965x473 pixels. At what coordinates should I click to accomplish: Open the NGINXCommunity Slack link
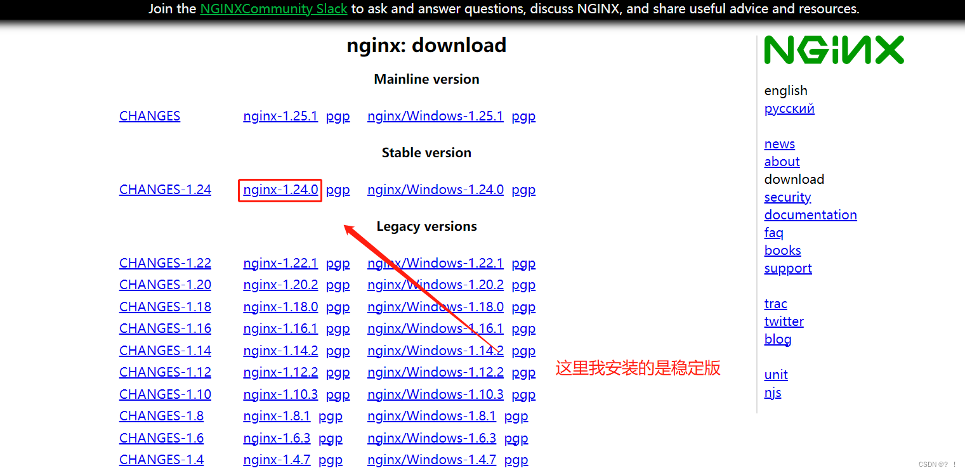pos(273,9)
